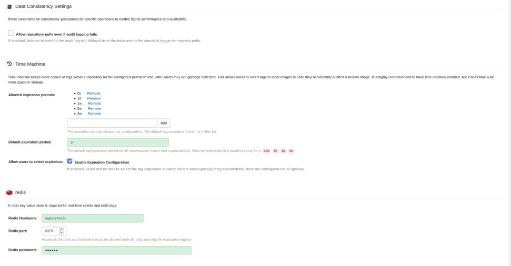Screen dimensions: 511x266
Task: Click the Redis port number field
Action: 51,231
